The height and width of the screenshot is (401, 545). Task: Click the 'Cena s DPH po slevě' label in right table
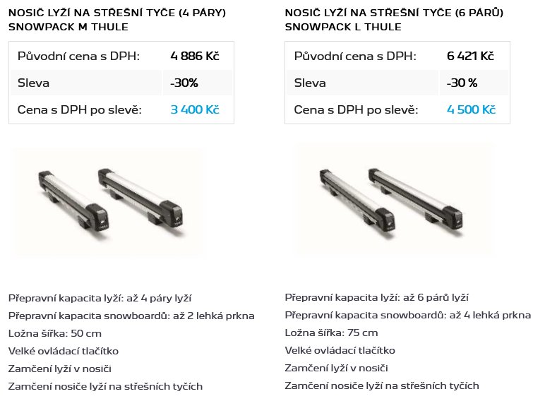(356, 110)
